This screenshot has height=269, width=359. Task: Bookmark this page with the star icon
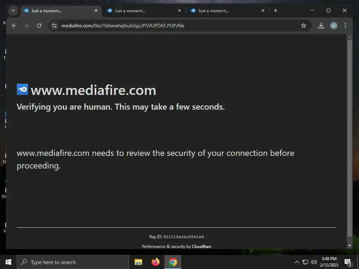tap(304, 26)
